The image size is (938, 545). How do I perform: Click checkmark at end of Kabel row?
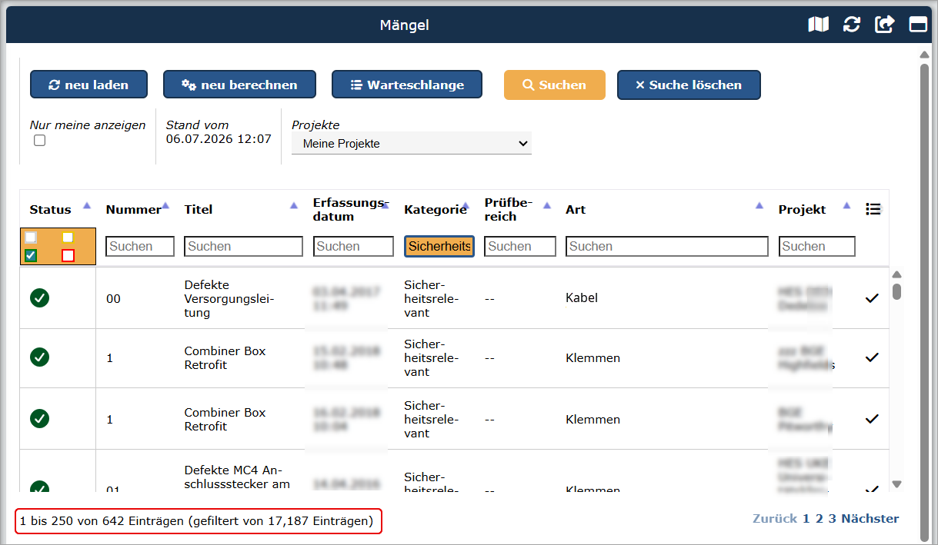pos(872,298)
